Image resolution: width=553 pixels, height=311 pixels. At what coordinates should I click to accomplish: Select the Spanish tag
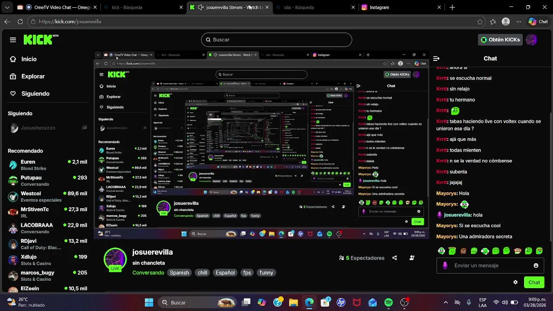click(x=179, y=273)
